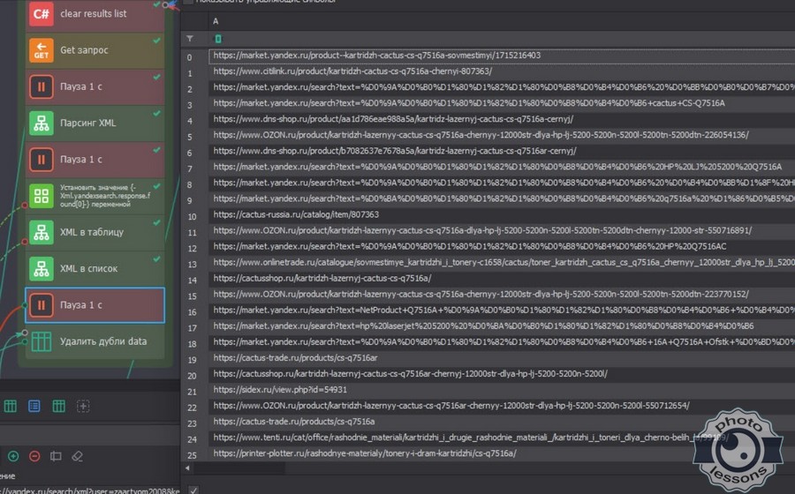This screenshot has height=494, width=795.
Task: Select the highlighted Пауза 1 с action
Action: pyautogui.click(x=95, y=305)
